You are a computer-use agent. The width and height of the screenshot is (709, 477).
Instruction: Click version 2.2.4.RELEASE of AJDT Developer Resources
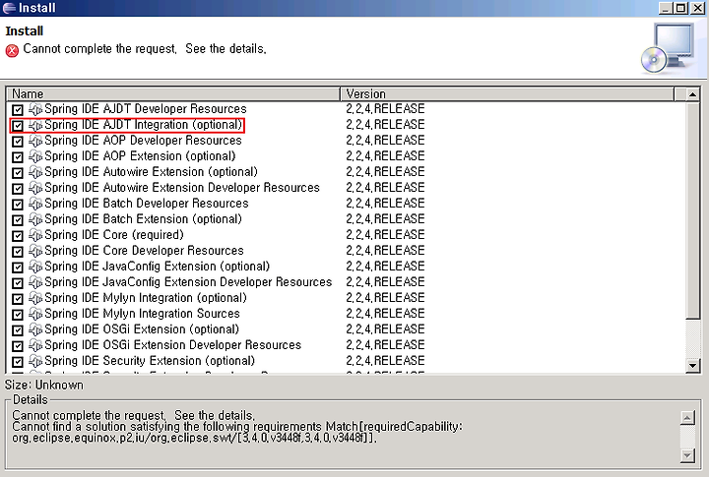(x=385, y=109)
